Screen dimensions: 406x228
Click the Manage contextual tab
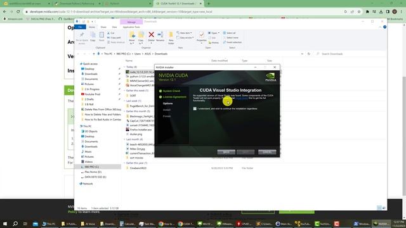(131, 22)
